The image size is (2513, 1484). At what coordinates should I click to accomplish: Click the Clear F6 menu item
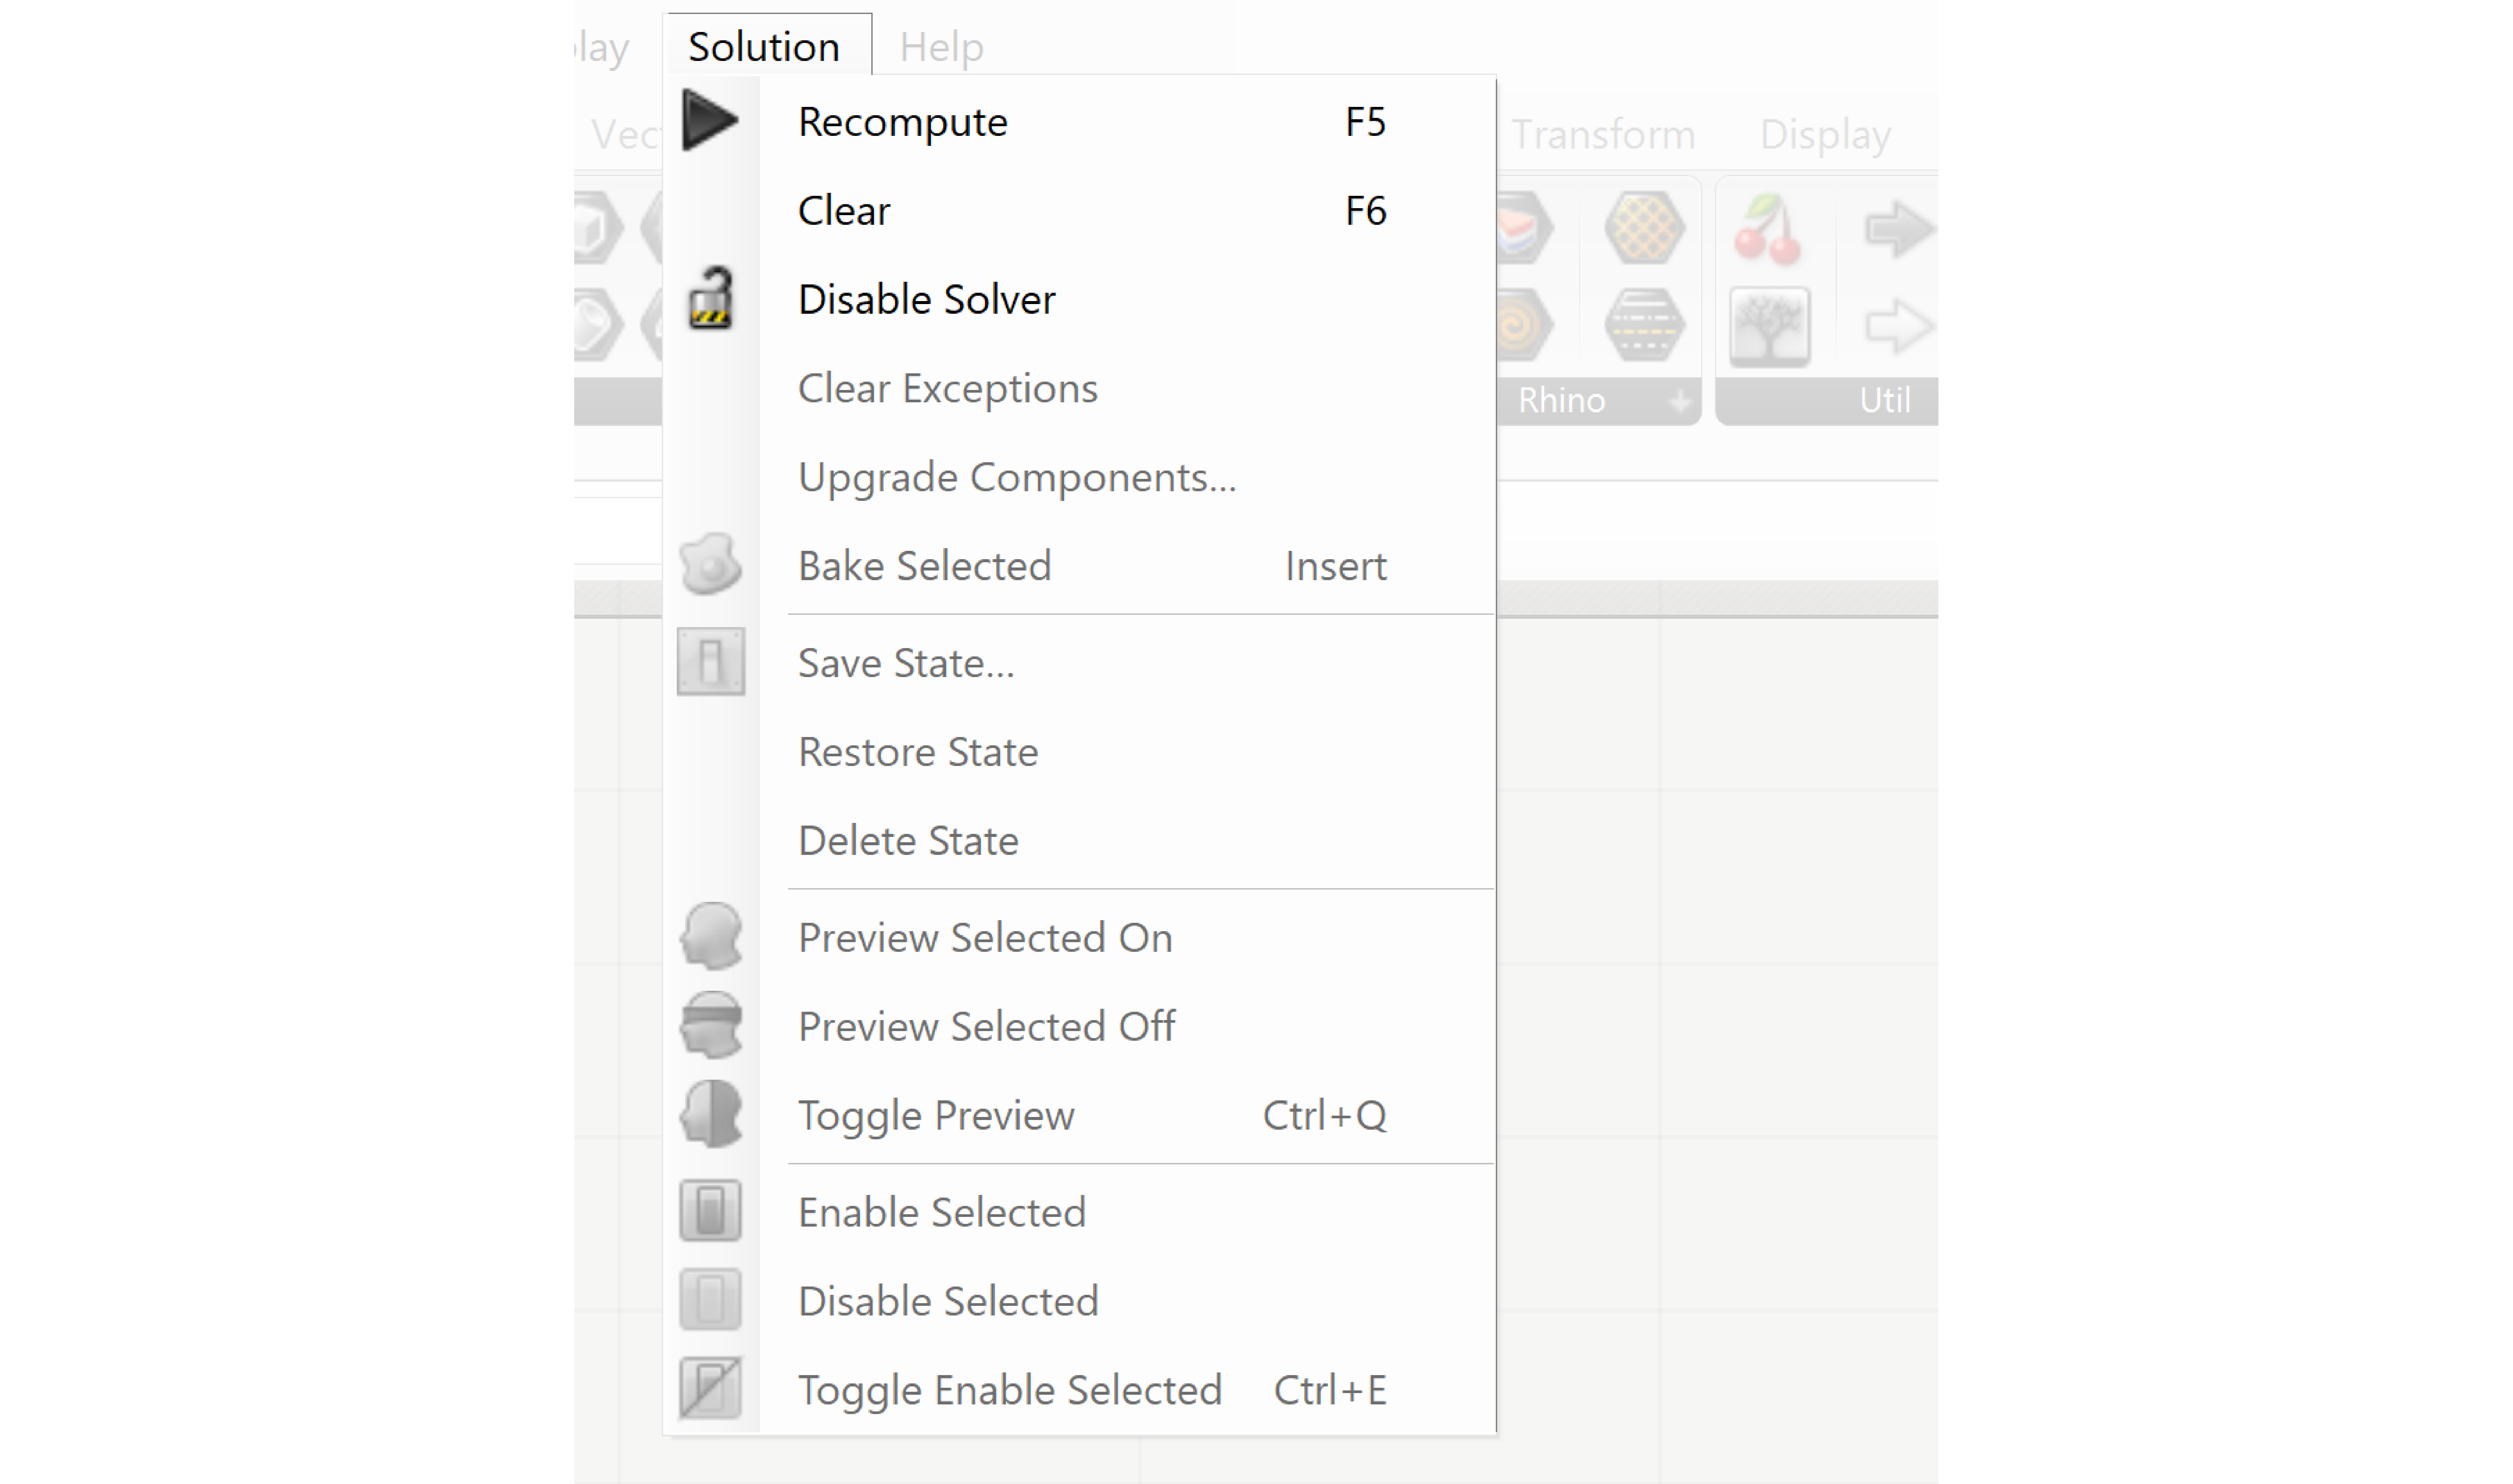(843, 210)
